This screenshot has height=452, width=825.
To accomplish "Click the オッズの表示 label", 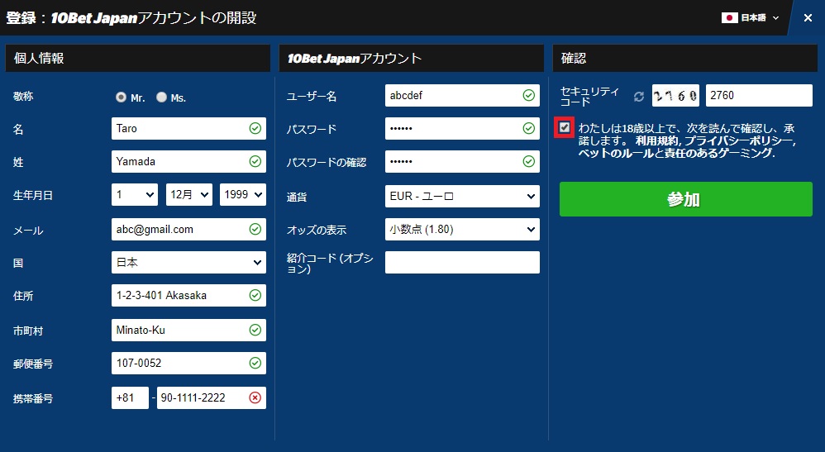I will (317, 230).
